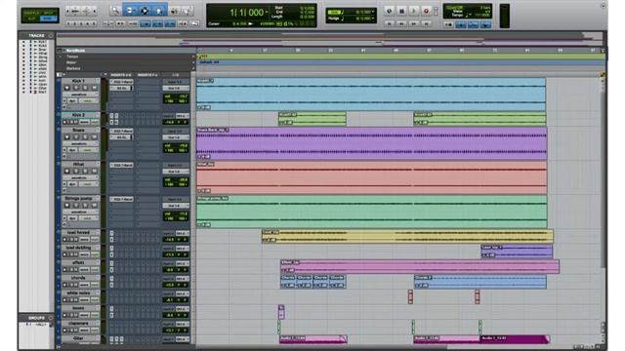This screenshot has height=351, width=625.
Task: Select the pink effect track clip
Action: point(420,266)
